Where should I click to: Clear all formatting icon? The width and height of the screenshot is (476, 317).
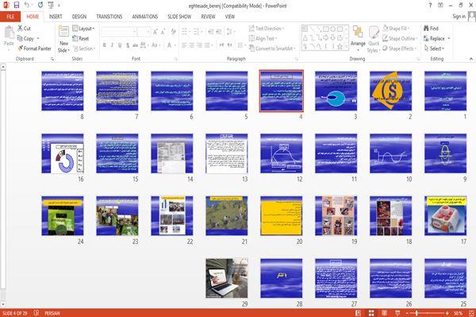coord(173,32)
